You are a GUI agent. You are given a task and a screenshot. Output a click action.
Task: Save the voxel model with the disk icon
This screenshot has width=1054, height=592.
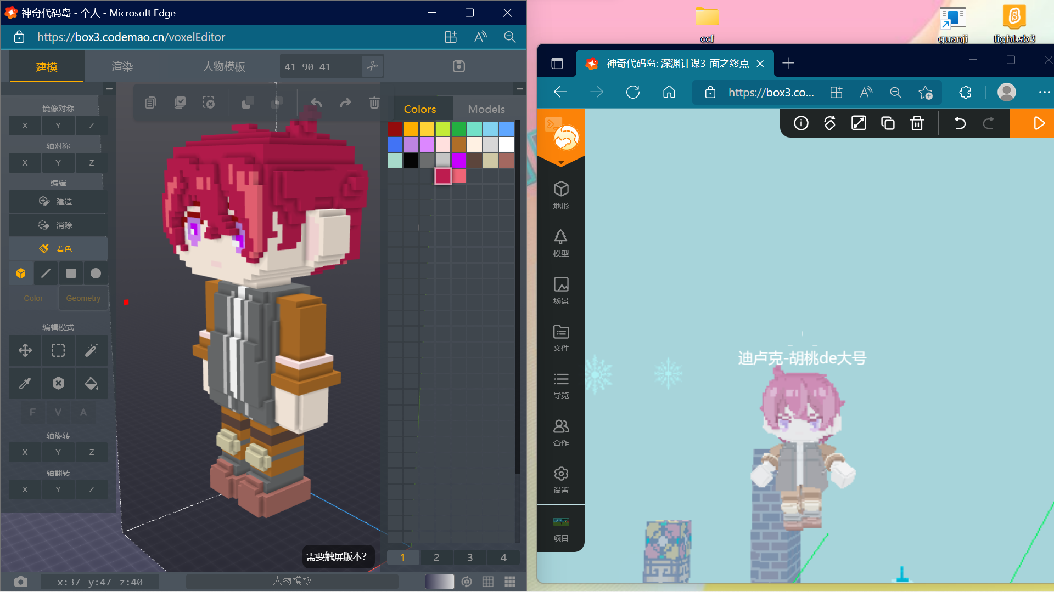coord(459,66)
